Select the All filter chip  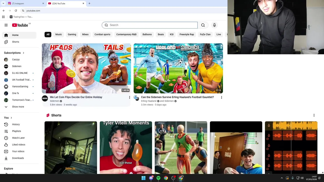tap(48, 34)
